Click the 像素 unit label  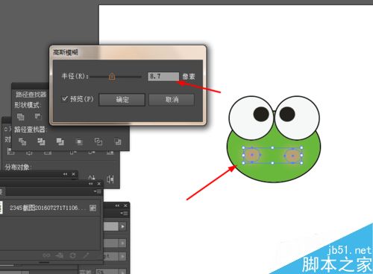[x=189, y=77]
